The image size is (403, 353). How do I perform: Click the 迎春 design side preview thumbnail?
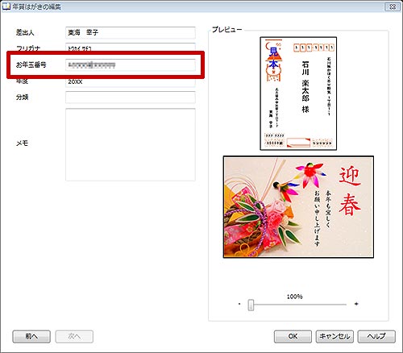[298, 207]
